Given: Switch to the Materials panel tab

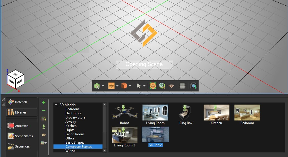Looking at the screenshot, I should (x=21, y=102).
